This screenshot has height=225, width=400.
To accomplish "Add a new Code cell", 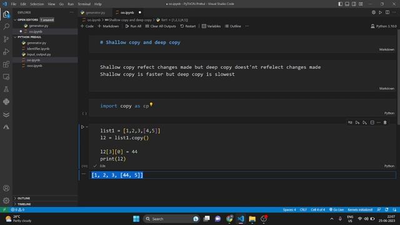I will click(x=87, y=26).
